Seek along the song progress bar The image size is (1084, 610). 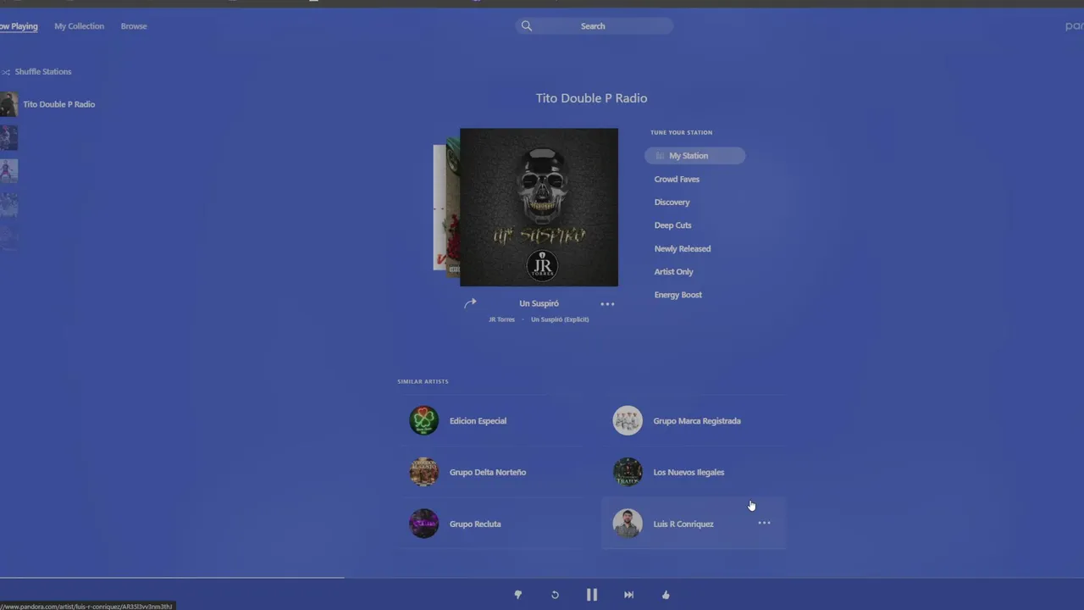click(542, 578)
